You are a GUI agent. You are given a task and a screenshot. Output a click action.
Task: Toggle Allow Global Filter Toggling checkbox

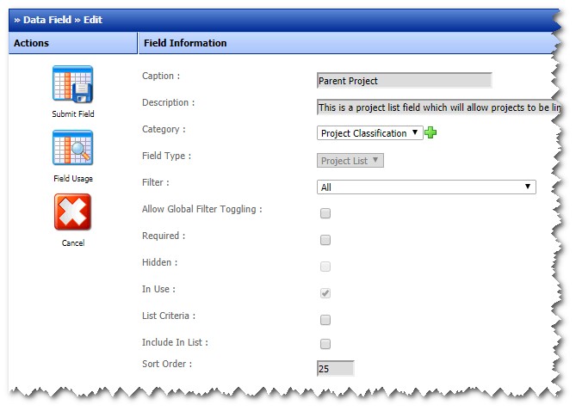point(325,213)
